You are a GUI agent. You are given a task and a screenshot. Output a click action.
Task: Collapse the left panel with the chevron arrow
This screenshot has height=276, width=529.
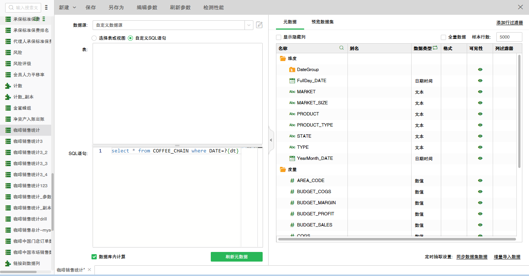point(271,140)
